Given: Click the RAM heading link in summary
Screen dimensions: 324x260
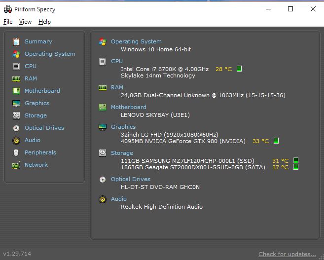Looking at the screenshot, I should pyautogui.click(x=117, y=87).
